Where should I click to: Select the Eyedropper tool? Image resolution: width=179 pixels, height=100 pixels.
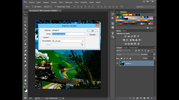25,33
